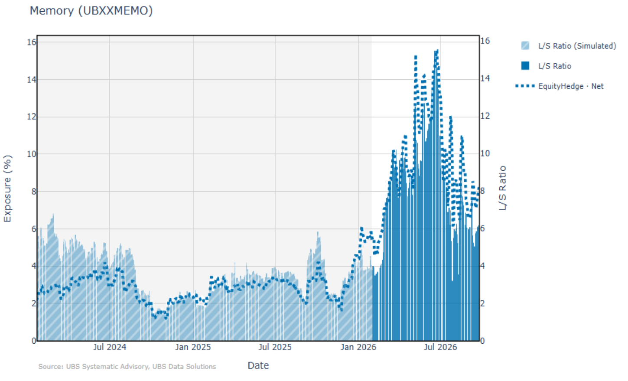Click the Jul 2025 x-axis label
Image resolution: width=628 pixels, height=381 pixels.
pyautogui.click(x=275, y=347)
